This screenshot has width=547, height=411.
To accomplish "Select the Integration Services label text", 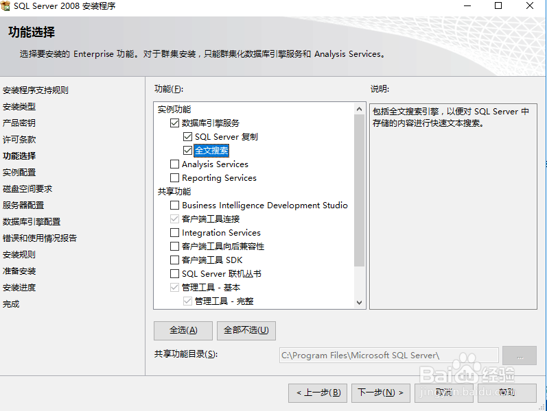I will [221, 233].
